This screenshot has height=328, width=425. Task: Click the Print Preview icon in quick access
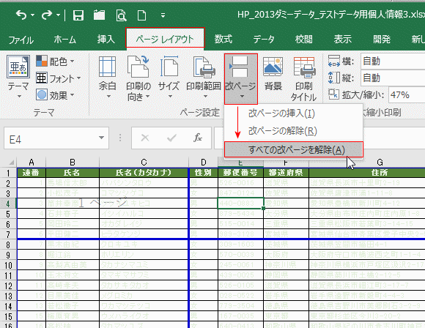pos(121,15)
